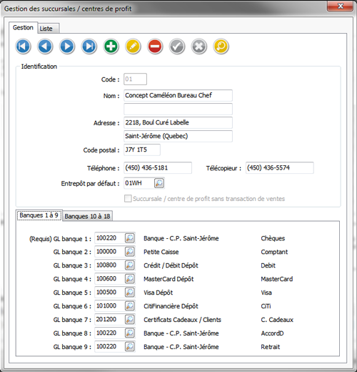The width and height of the screenshot is (357, 372).
Task: Switch to Banques 10 à 18 tab
Action: click(87, 216)
